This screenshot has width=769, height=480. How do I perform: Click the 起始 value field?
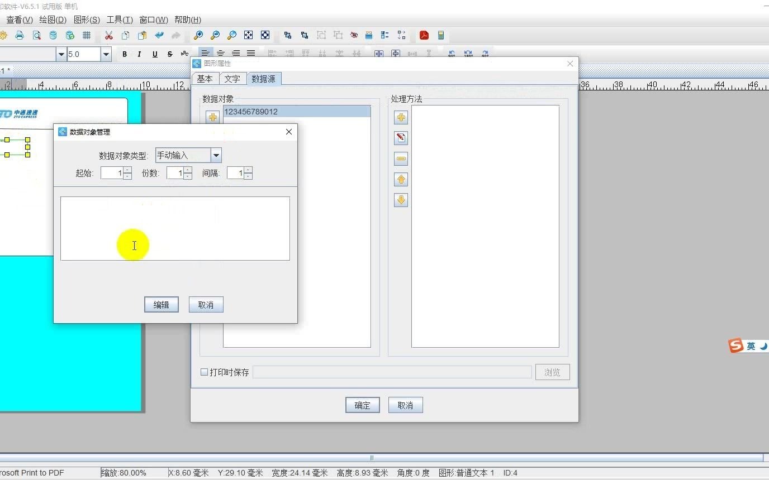112,173
